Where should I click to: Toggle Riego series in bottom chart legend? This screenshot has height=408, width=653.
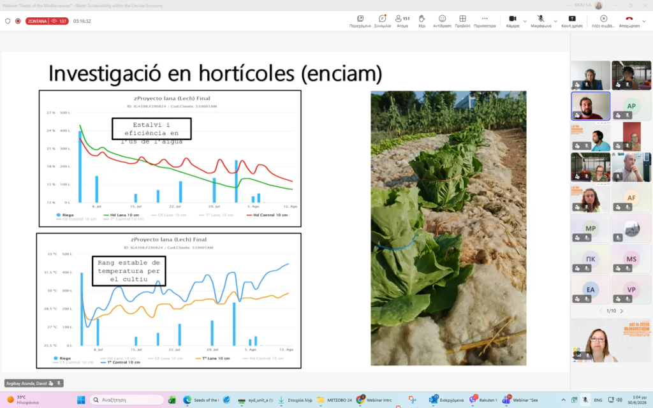click(62, 358)
